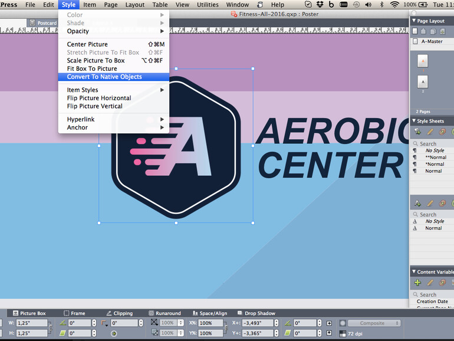The height and width of the screenshot is (341, 454).
Task: Click the new character style sheet icon
Action: click(417, 203)
